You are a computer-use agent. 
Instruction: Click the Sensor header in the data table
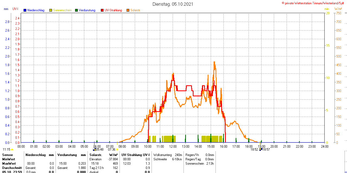[7, 155]
